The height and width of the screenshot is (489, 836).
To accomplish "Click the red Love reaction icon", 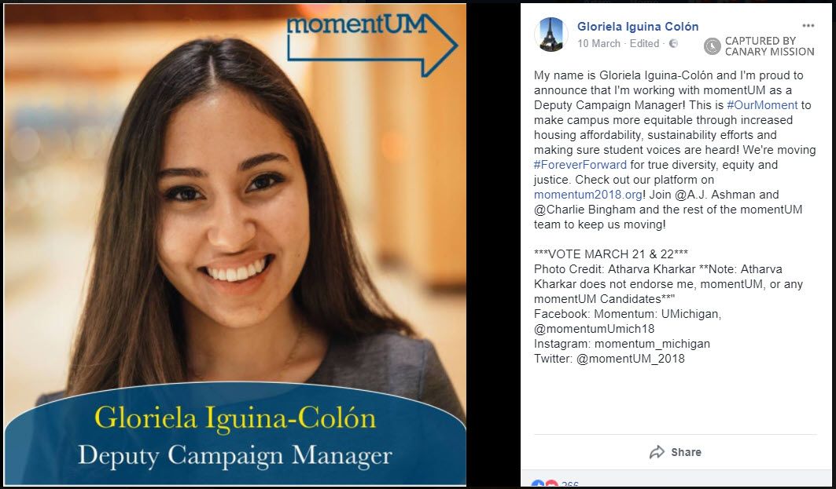I will (551, 485).
